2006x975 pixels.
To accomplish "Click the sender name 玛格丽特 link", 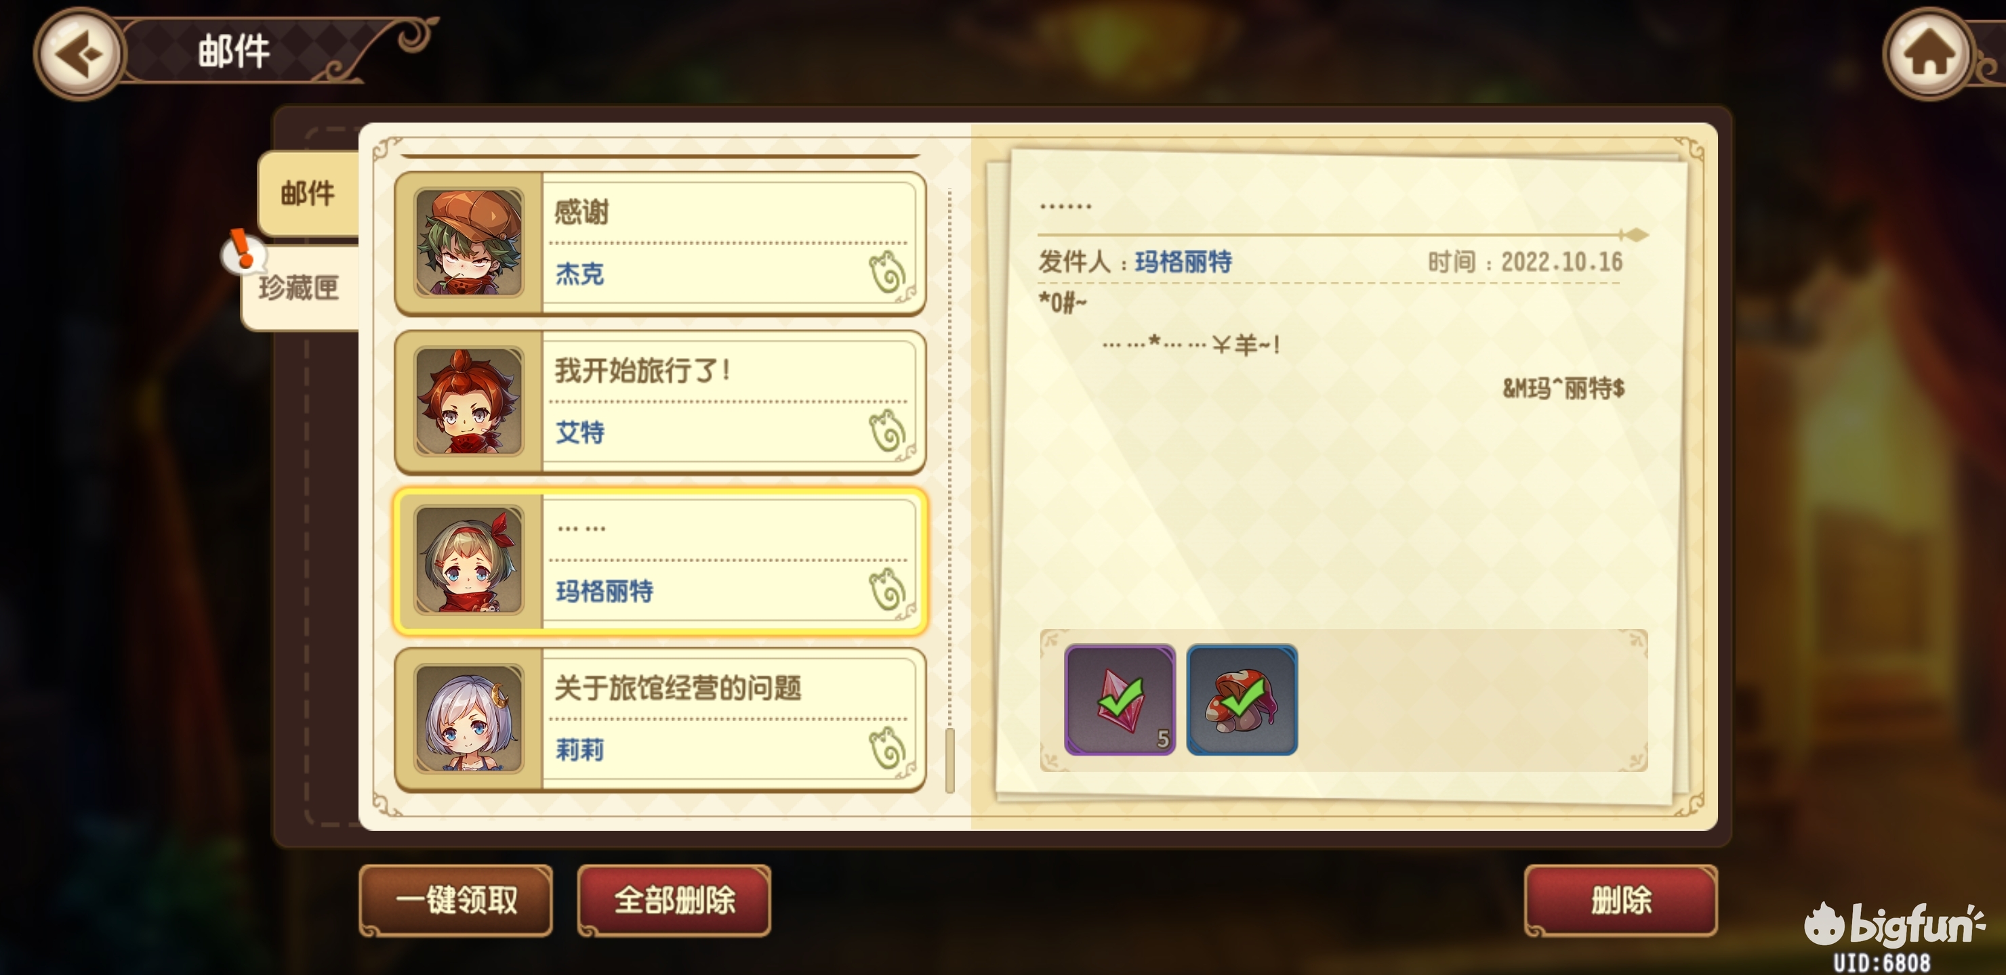I will tap(1184, 261).
